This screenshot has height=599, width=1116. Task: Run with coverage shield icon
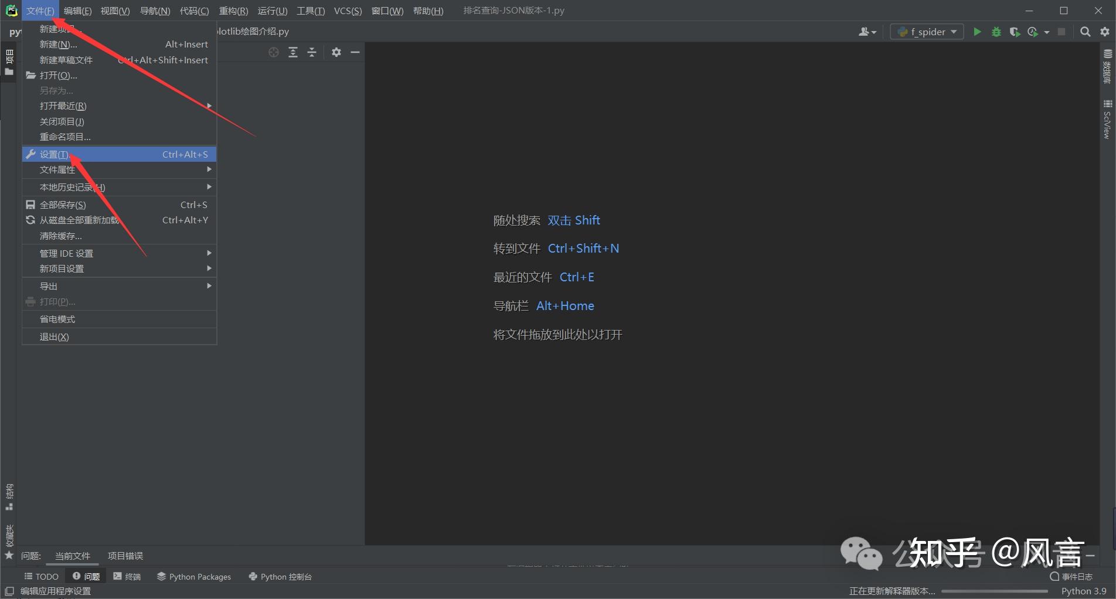[1015, 32]
